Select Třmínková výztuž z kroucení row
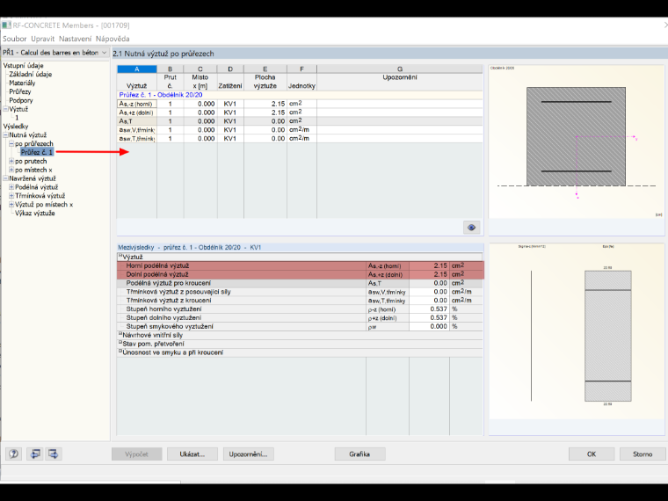This screenshot has width=668, height=501. [301, 301]
